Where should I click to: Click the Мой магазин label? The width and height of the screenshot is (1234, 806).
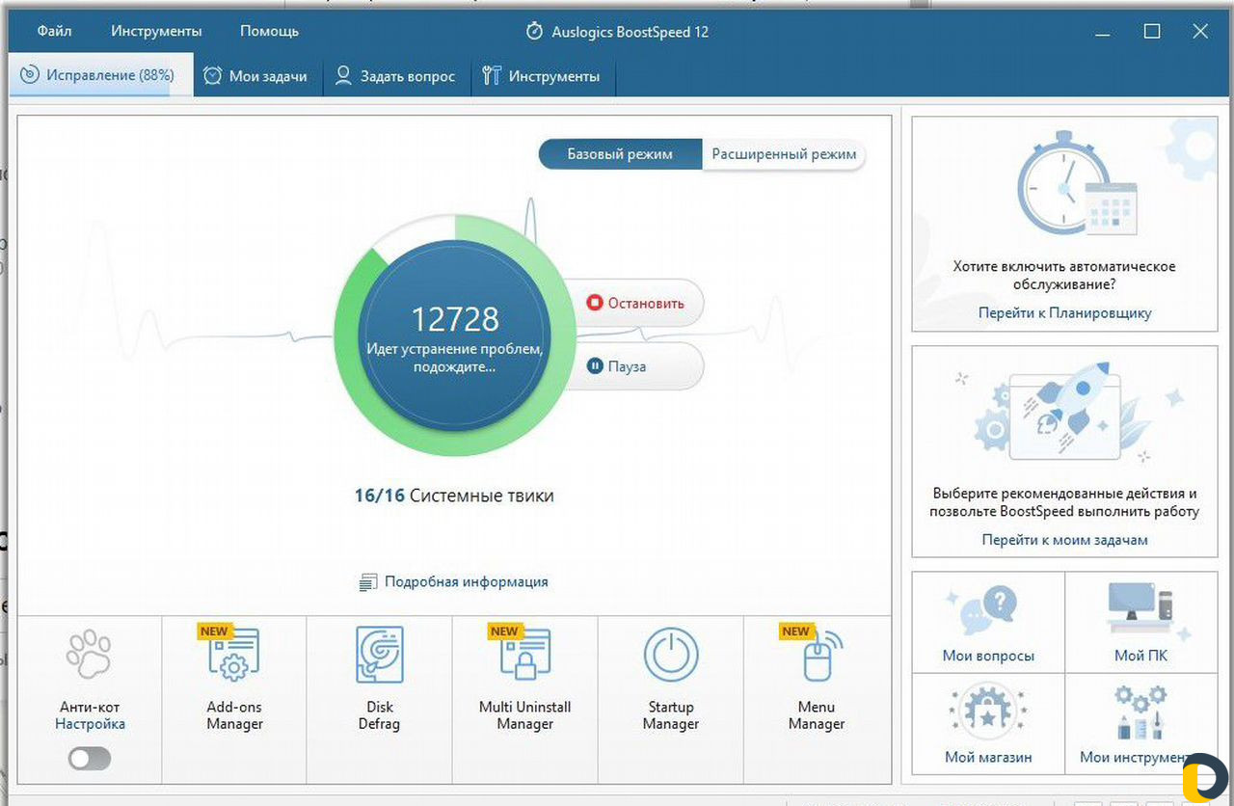coord(988,757)
